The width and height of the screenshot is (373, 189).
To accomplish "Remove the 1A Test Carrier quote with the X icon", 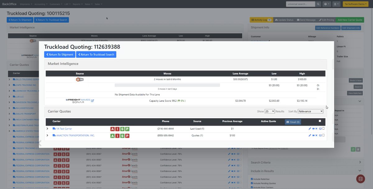I will tap(316, 129).
